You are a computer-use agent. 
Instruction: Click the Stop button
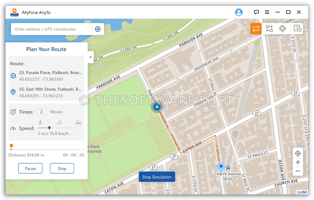tap(62, 168)
